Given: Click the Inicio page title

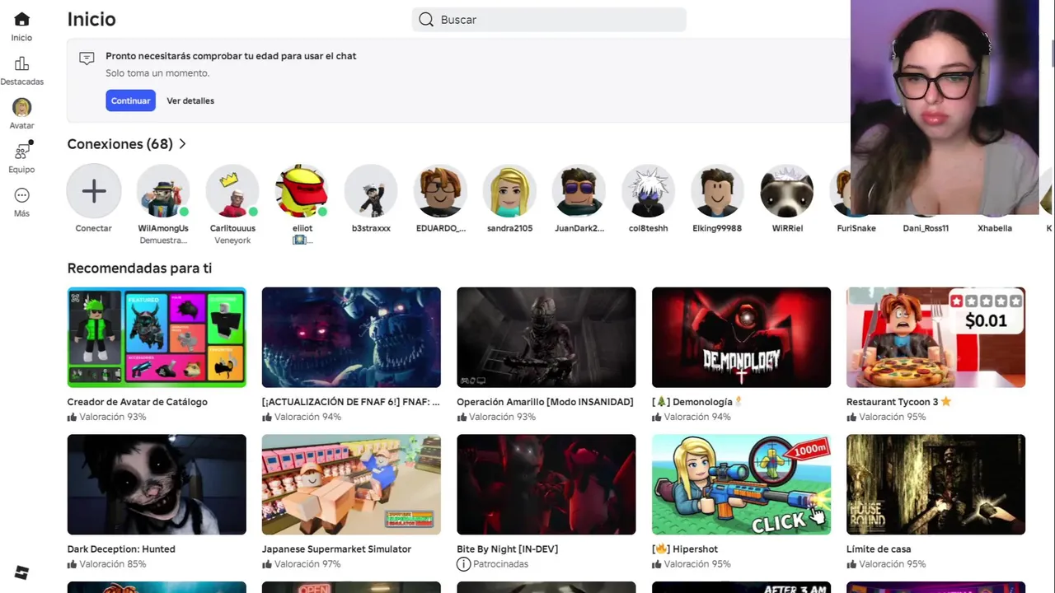Looking at the screenshot, I should [91, 19].
